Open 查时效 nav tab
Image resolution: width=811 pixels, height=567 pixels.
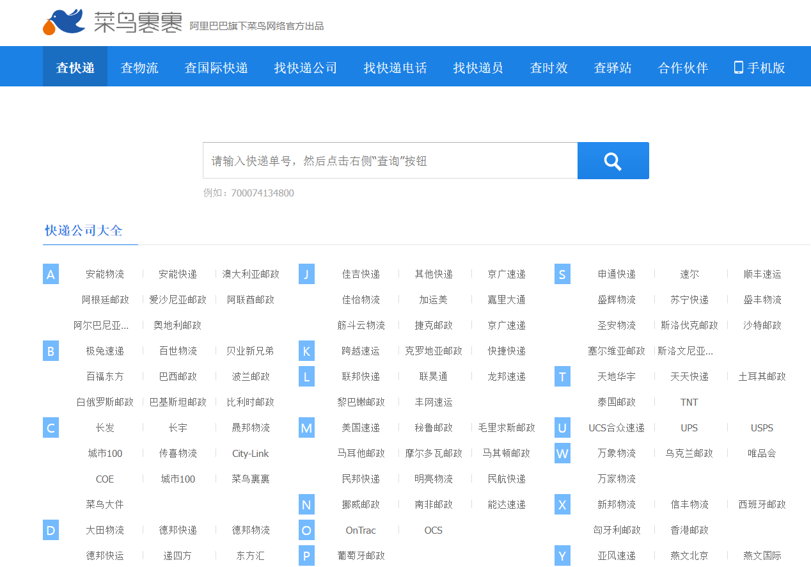(549, 67)
